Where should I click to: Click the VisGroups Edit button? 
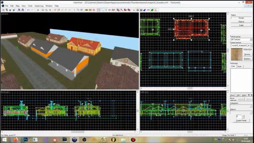tap(238, 95)
